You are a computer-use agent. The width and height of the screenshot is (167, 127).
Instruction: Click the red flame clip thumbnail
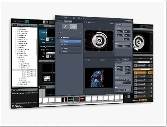pos(64,99)
